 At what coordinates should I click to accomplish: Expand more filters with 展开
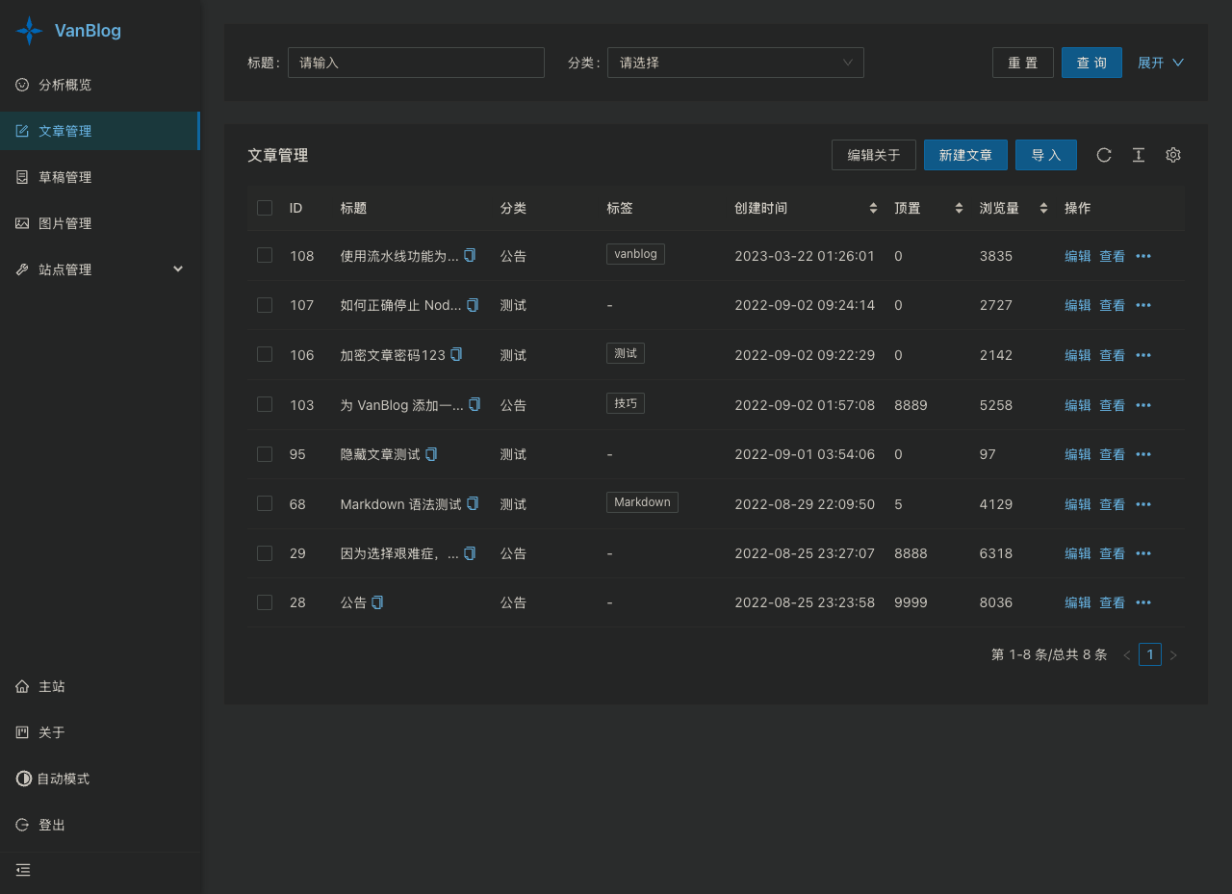click(x=1161, y=63)
